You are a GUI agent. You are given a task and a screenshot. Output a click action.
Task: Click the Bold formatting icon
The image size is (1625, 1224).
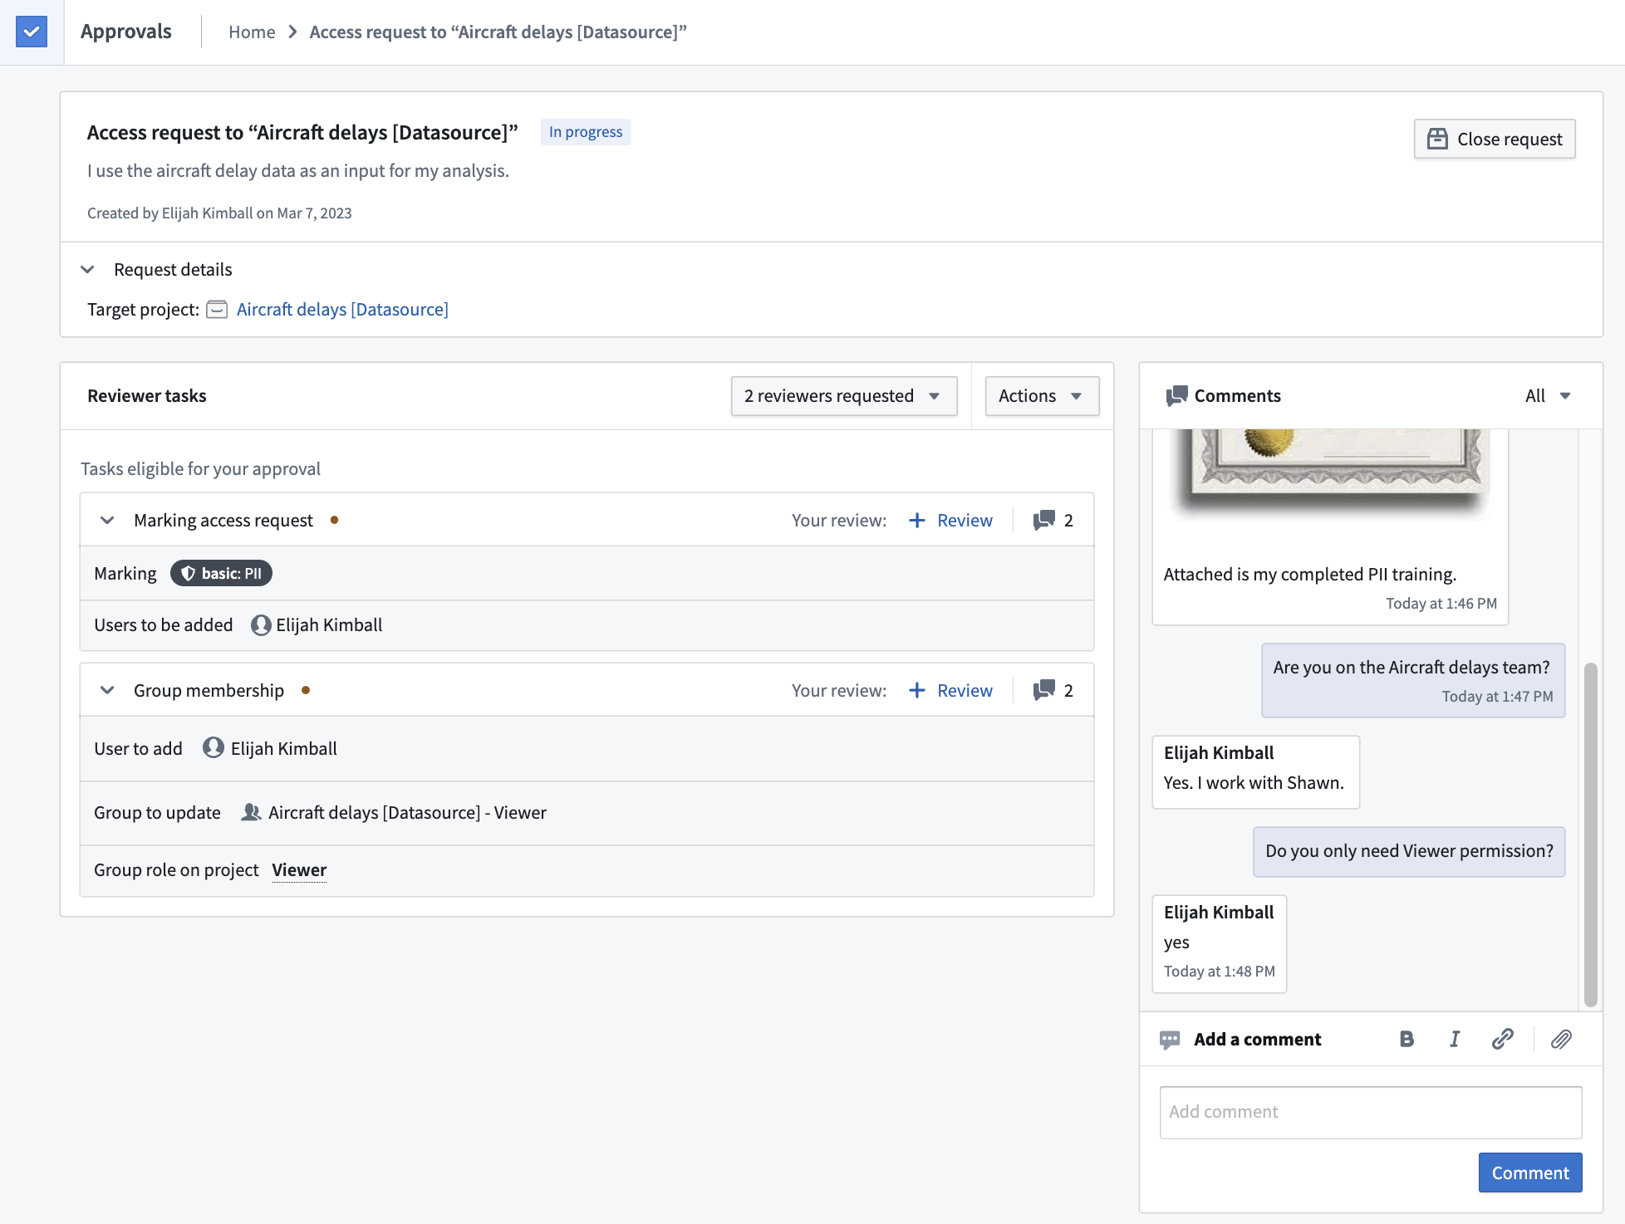pos(1407,1039)
